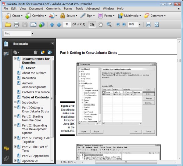Click the Upload globe icon
This screenshot has height=166, width=183.
(x=42, y=25)
